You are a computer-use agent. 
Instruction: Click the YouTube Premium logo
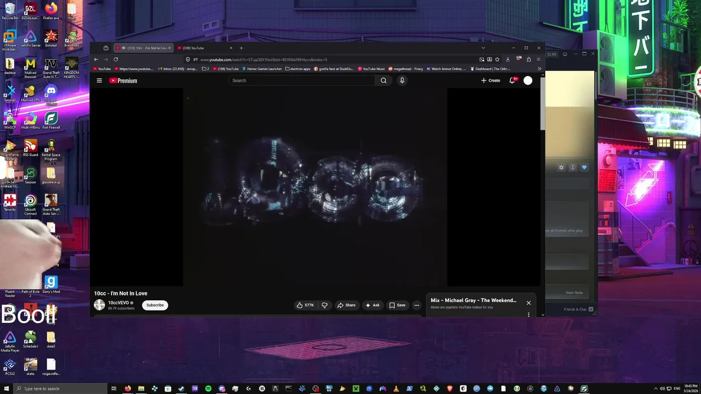pyautogui.click(x=123, y=80)
